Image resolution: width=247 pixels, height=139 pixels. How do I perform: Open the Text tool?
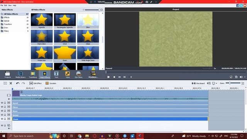pyautogui.click(x=56, y=75)
